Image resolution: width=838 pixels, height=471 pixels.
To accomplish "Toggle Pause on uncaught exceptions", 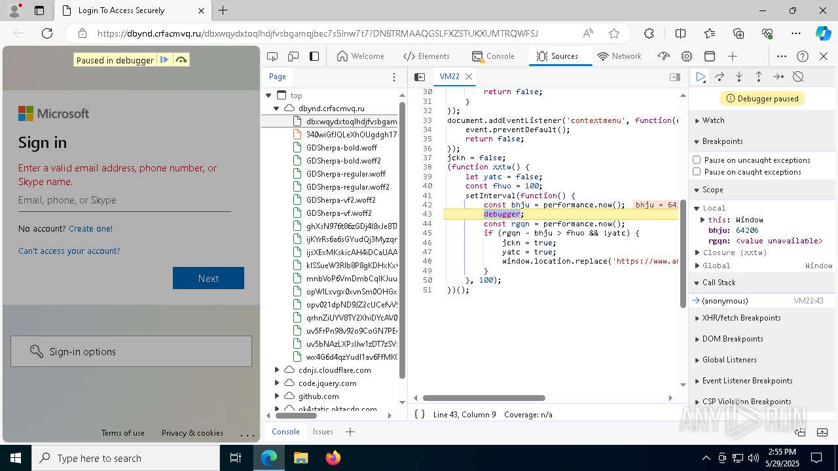I will tap(697, 160).
